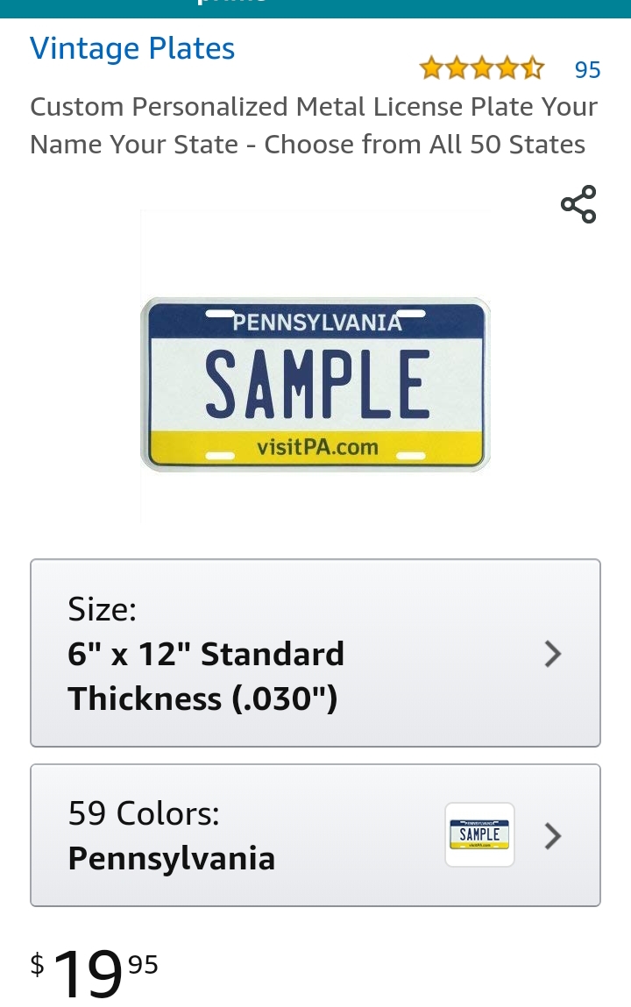Tap the PENNSYLVANIA header on the plate image

point(317,323)
